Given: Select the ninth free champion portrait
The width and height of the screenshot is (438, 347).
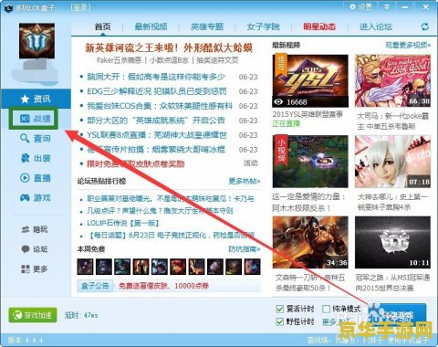Looking at the screenshot, I should pyautogui.click(x=234, y=267).
